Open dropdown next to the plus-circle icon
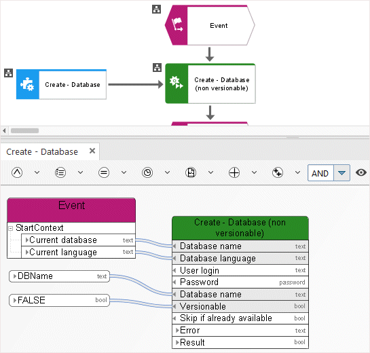The width and height of the screenshot is (370, 353). pyautogui.click(x=254, y=172)
